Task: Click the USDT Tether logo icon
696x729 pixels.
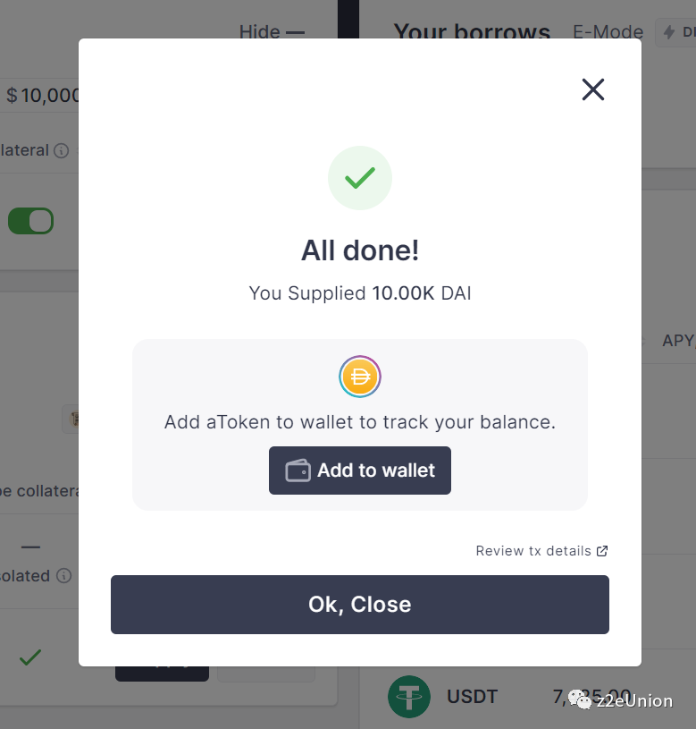Action: [x=409, y=696]
